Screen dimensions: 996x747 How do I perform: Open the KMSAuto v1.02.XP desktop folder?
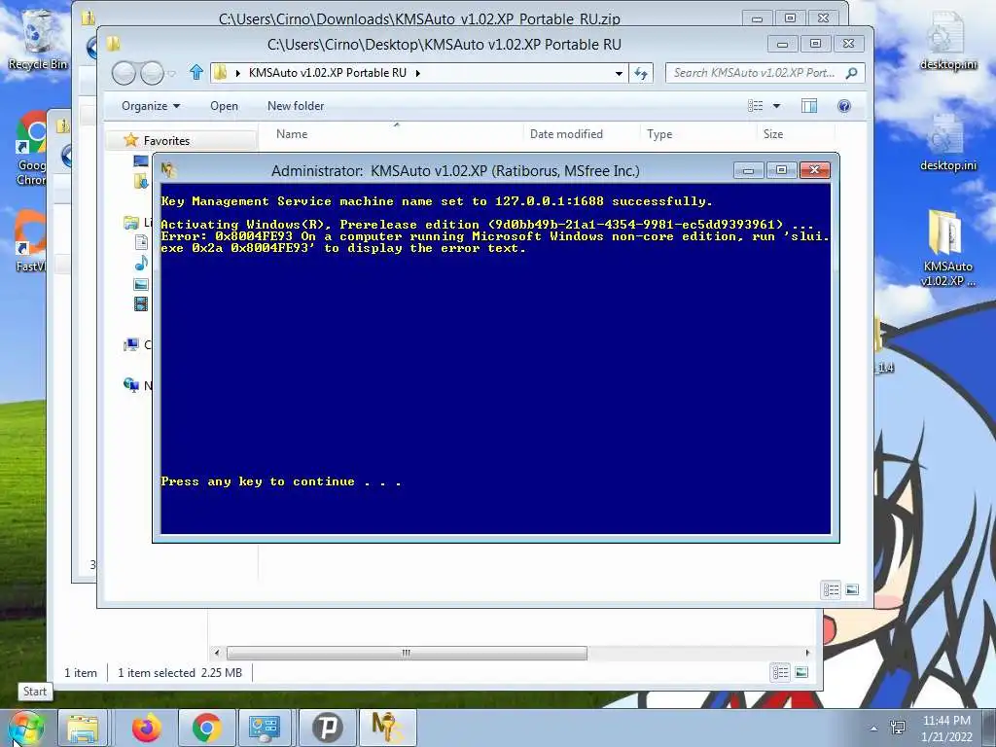pyautogui.click(x=947, y=249)
